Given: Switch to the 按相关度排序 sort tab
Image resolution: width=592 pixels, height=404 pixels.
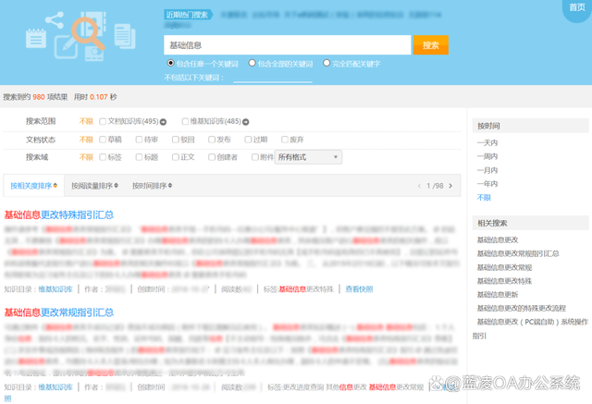Looking at the screenshot, I should click(x=33, y=186).
